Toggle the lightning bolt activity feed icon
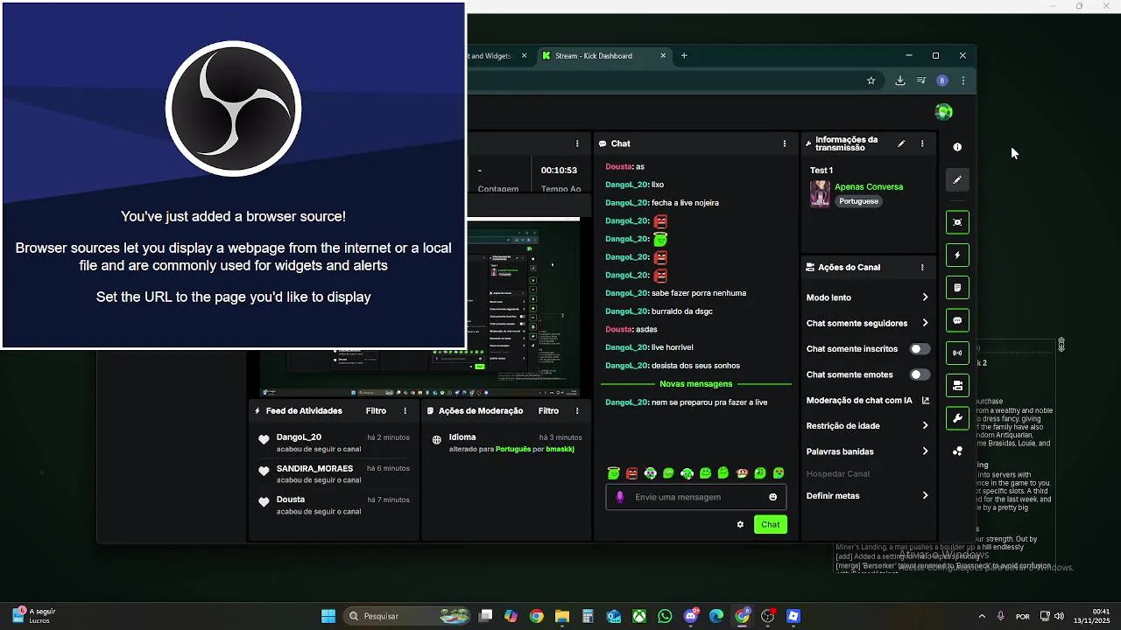 pos(957,255)
